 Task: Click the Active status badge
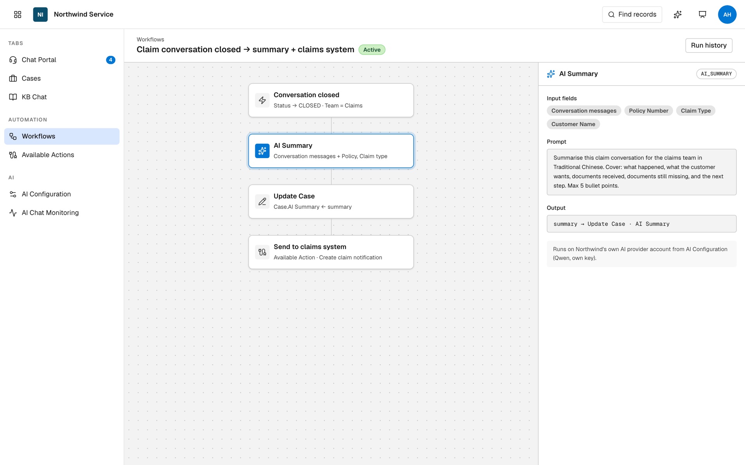coord(372,50)
